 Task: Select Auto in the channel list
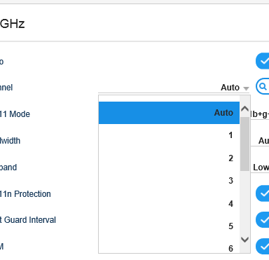pyautogui.click(x=169, y=113)
